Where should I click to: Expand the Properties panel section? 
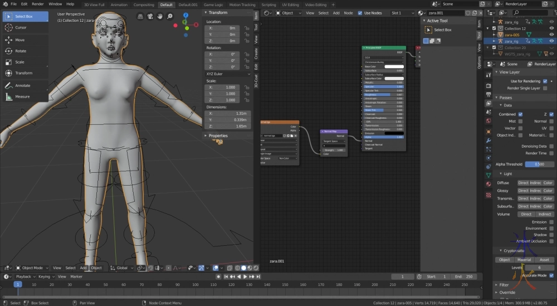pyautogui.click(x=218, y=135)
